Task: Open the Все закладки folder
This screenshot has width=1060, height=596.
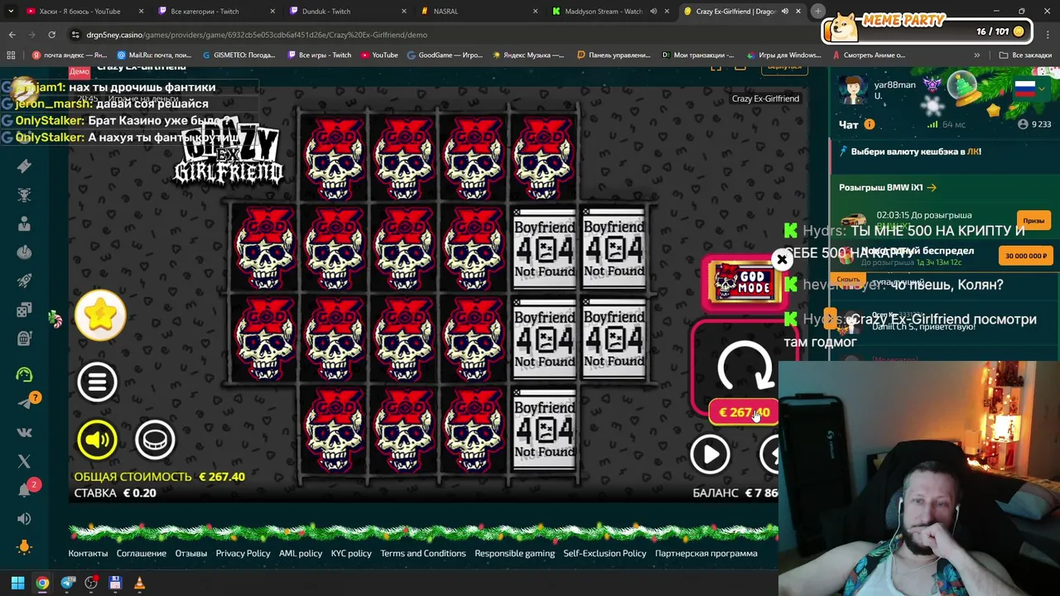Action: (1025, 55)
